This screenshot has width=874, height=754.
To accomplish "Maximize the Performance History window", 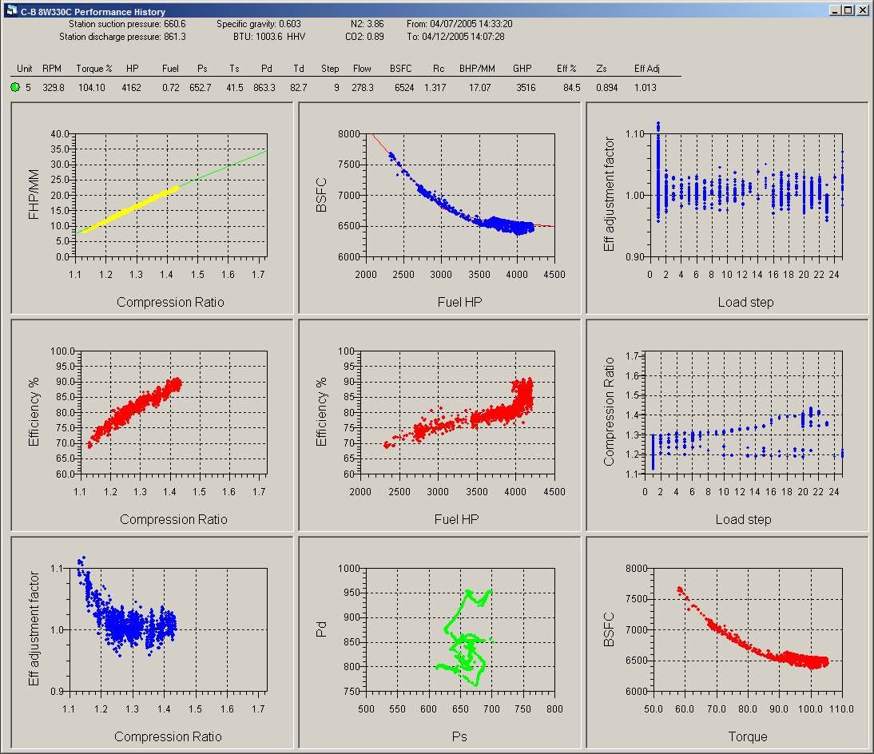I will 848,11.
